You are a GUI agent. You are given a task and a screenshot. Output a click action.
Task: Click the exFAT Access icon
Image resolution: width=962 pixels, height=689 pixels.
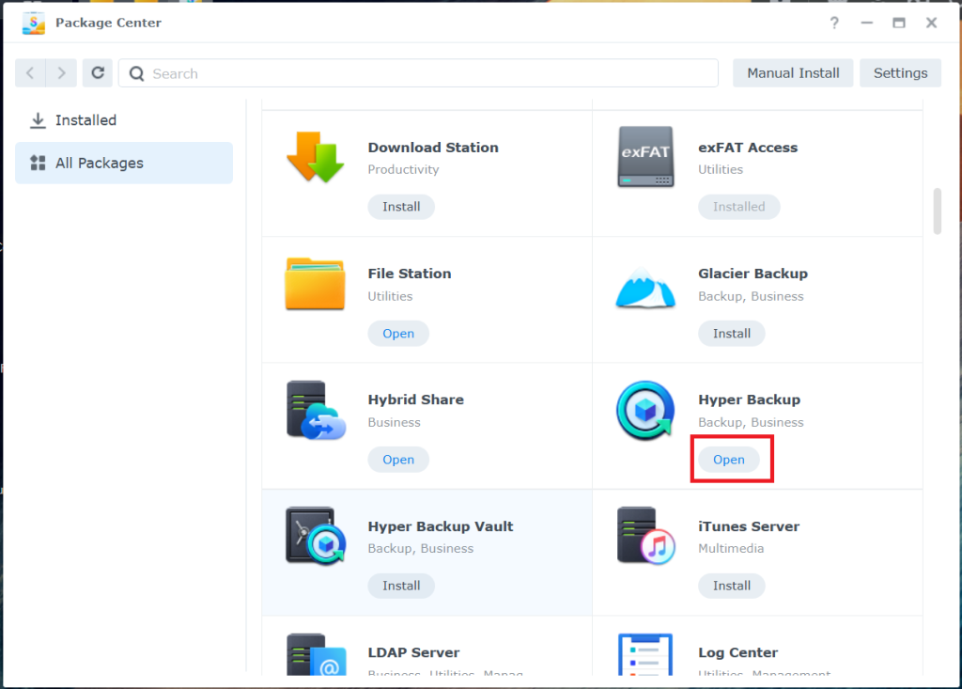[645, 157]
